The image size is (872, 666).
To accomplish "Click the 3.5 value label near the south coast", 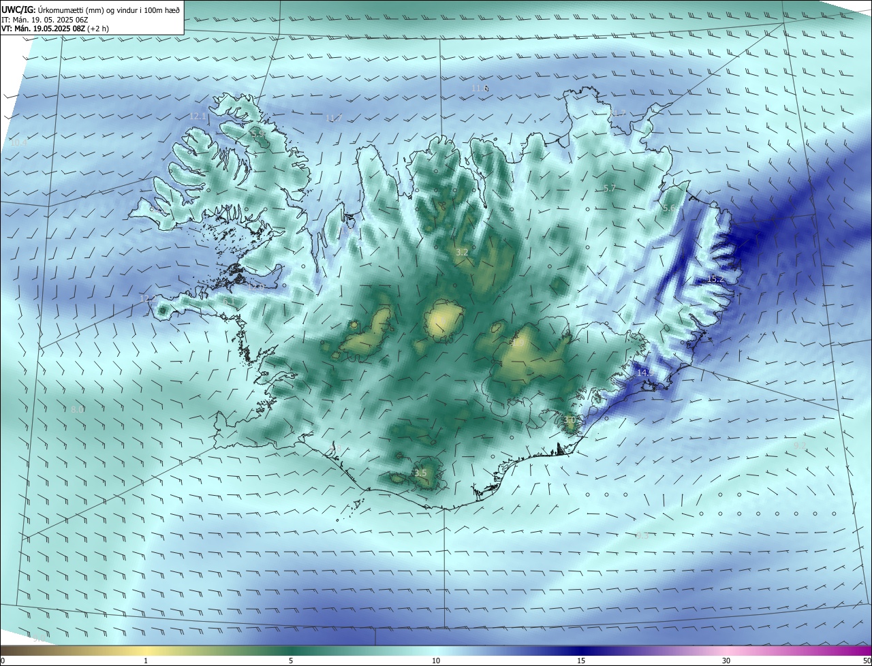I will point(420,473).
